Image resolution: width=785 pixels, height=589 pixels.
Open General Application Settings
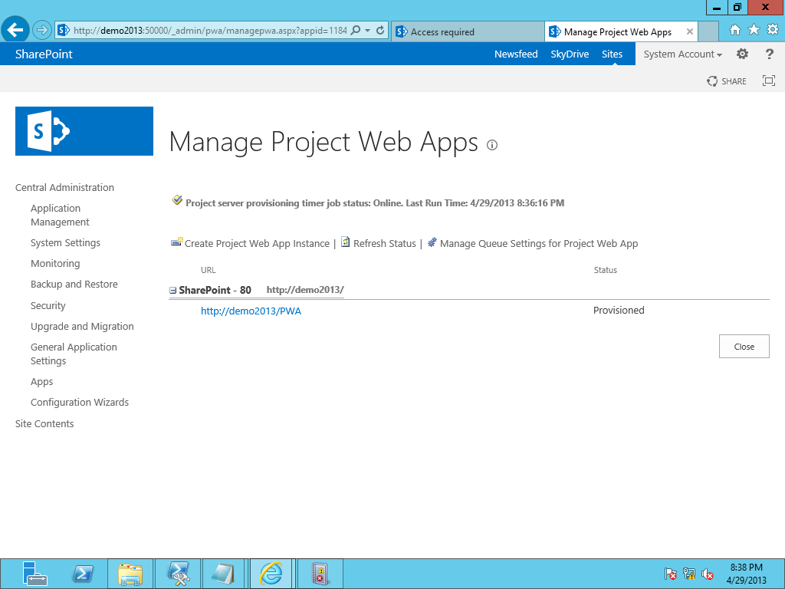74,354
